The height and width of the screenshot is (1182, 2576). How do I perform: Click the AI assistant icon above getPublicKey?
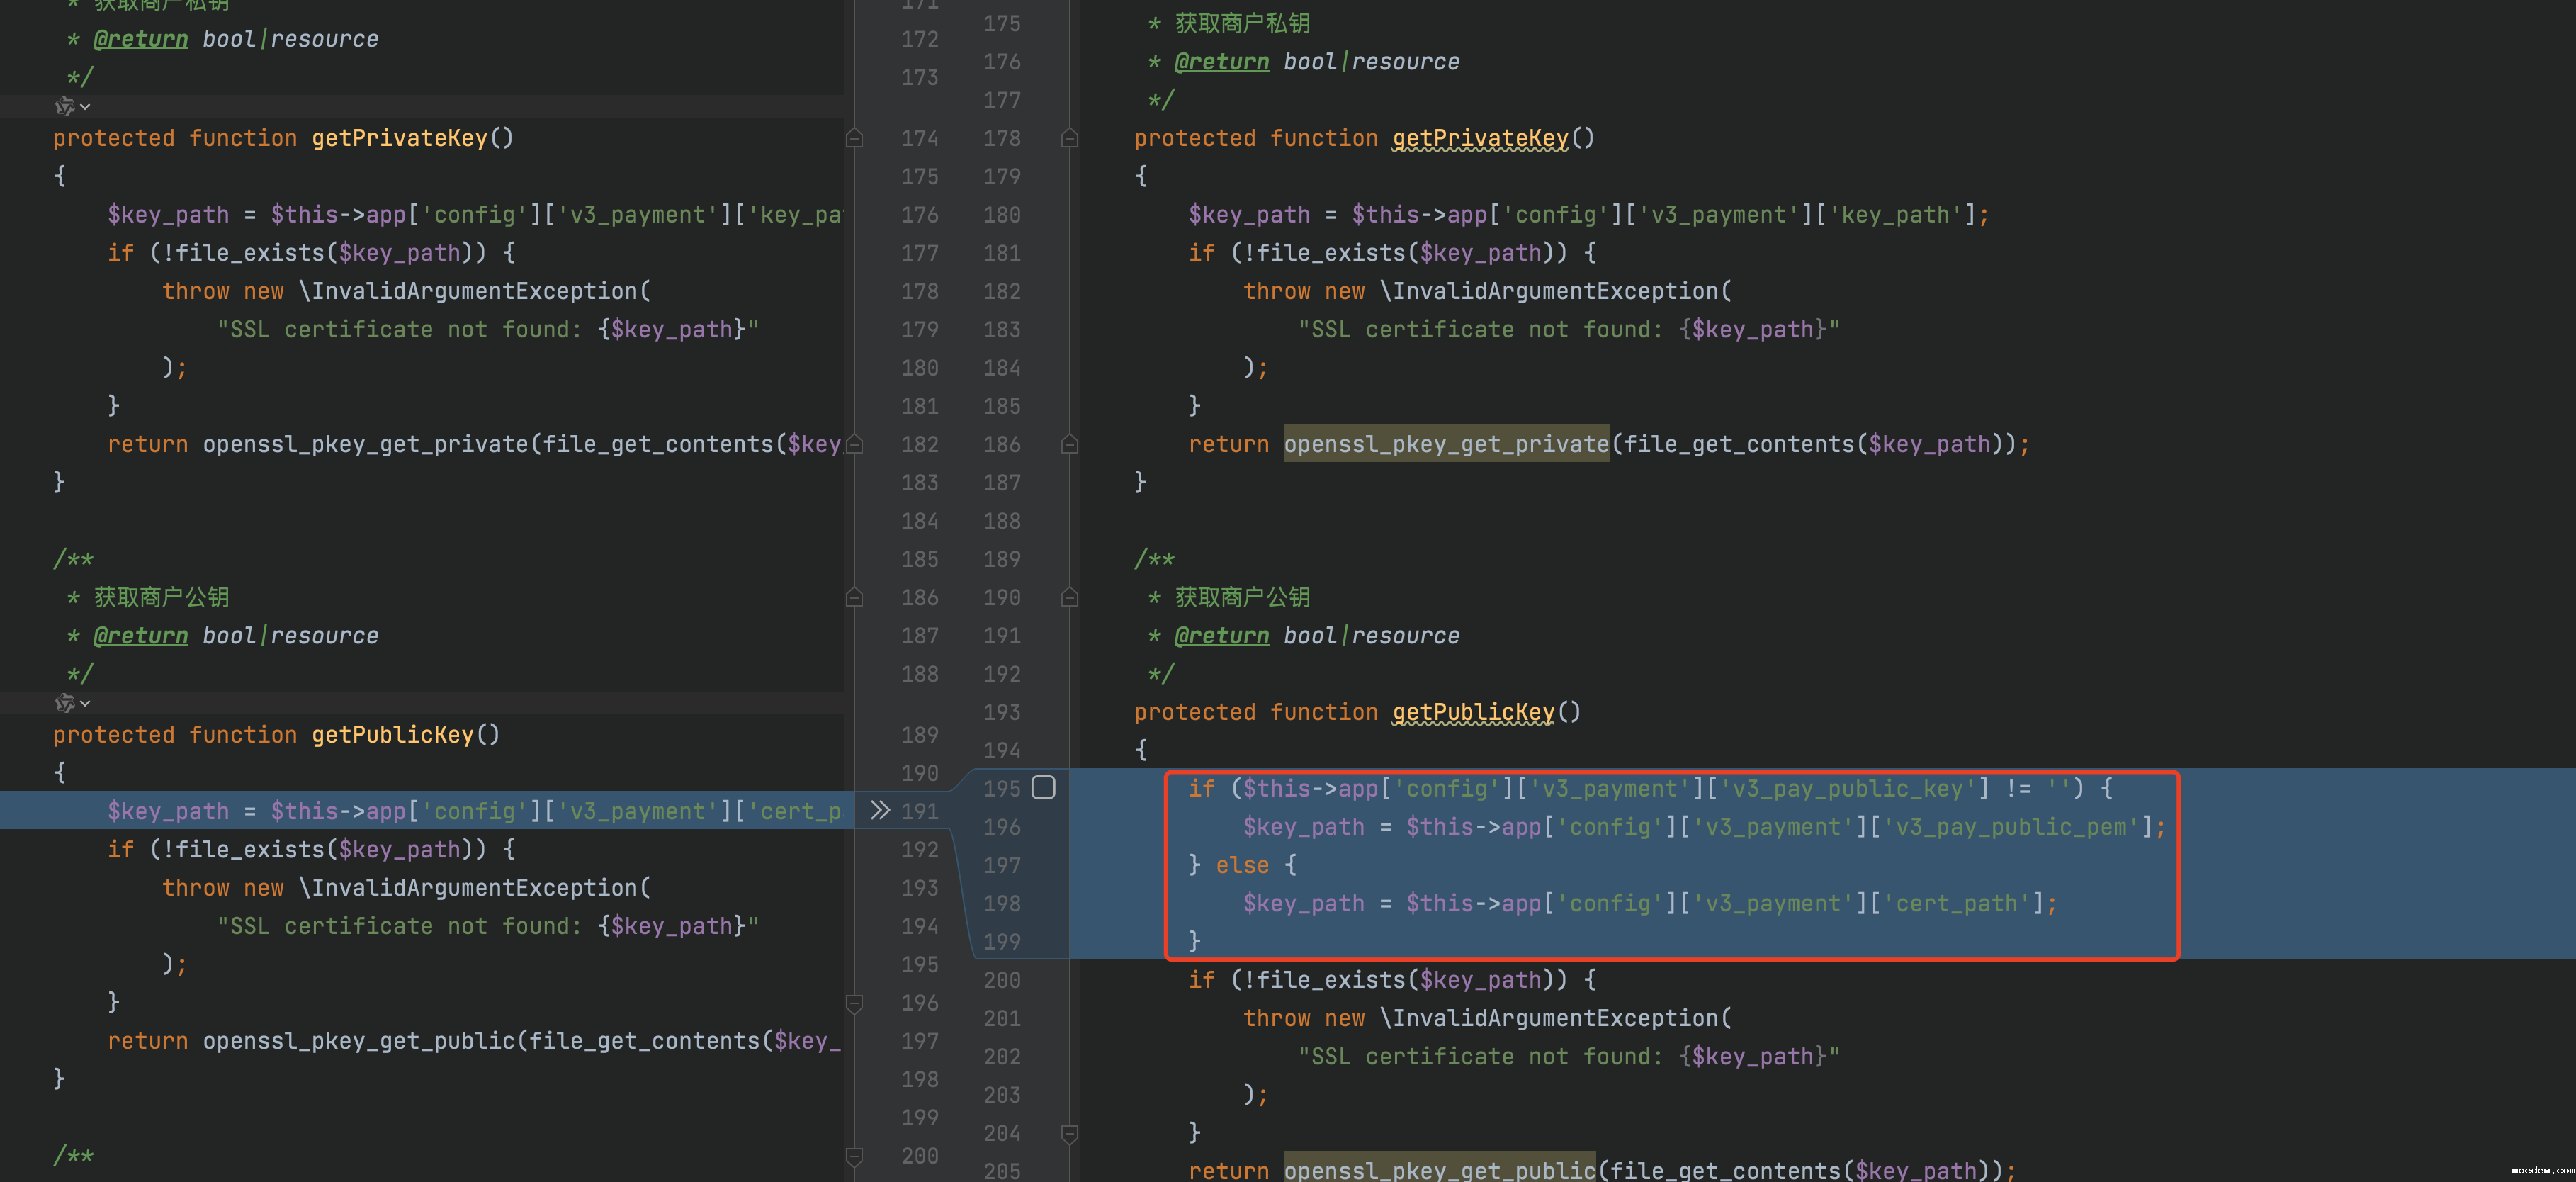coord(65,703)
